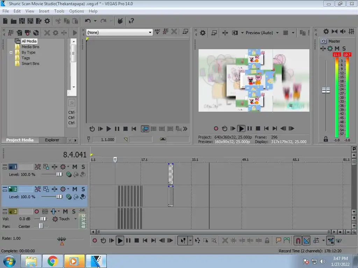This screenshot has width=358, height=268.
Task: Adjust track 1 Level slider
Action: [59, 174]
